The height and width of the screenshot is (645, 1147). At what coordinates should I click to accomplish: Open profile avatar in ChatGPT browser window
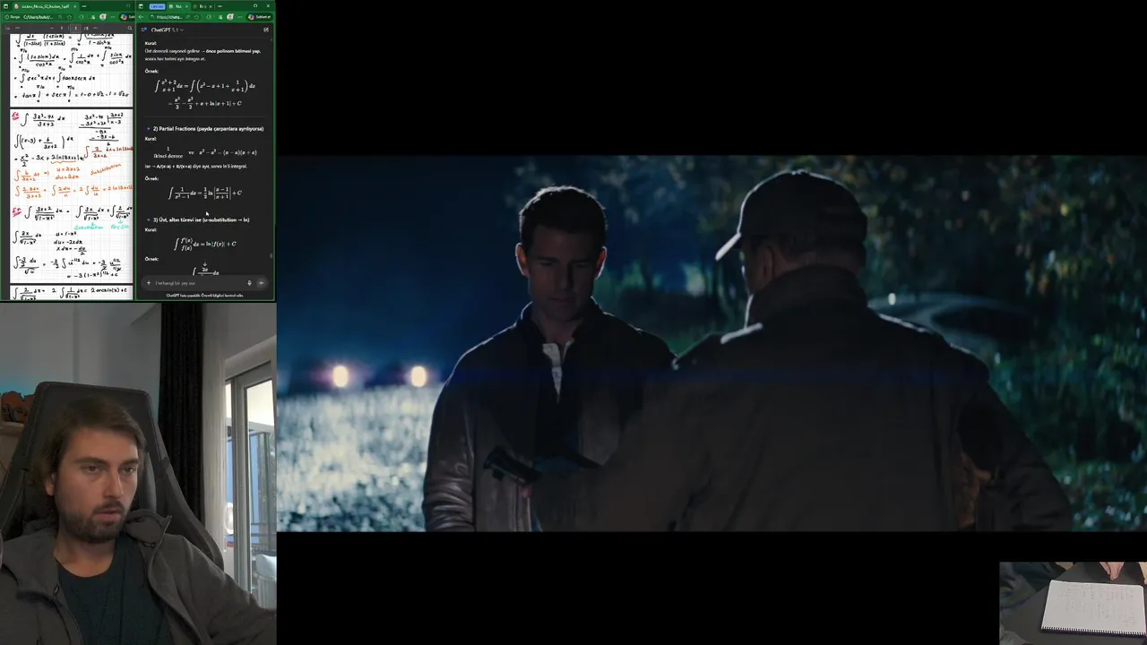[230, 17]
